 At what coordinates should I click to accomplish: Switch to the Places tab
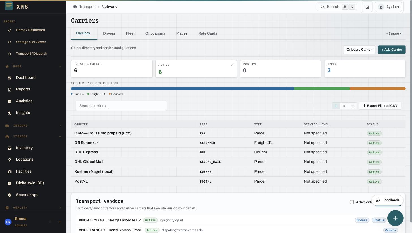(182, 33)
